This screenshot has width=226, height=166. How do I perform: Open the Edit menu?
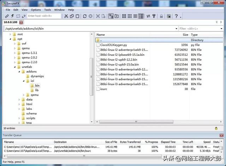(x=16, y=10)
